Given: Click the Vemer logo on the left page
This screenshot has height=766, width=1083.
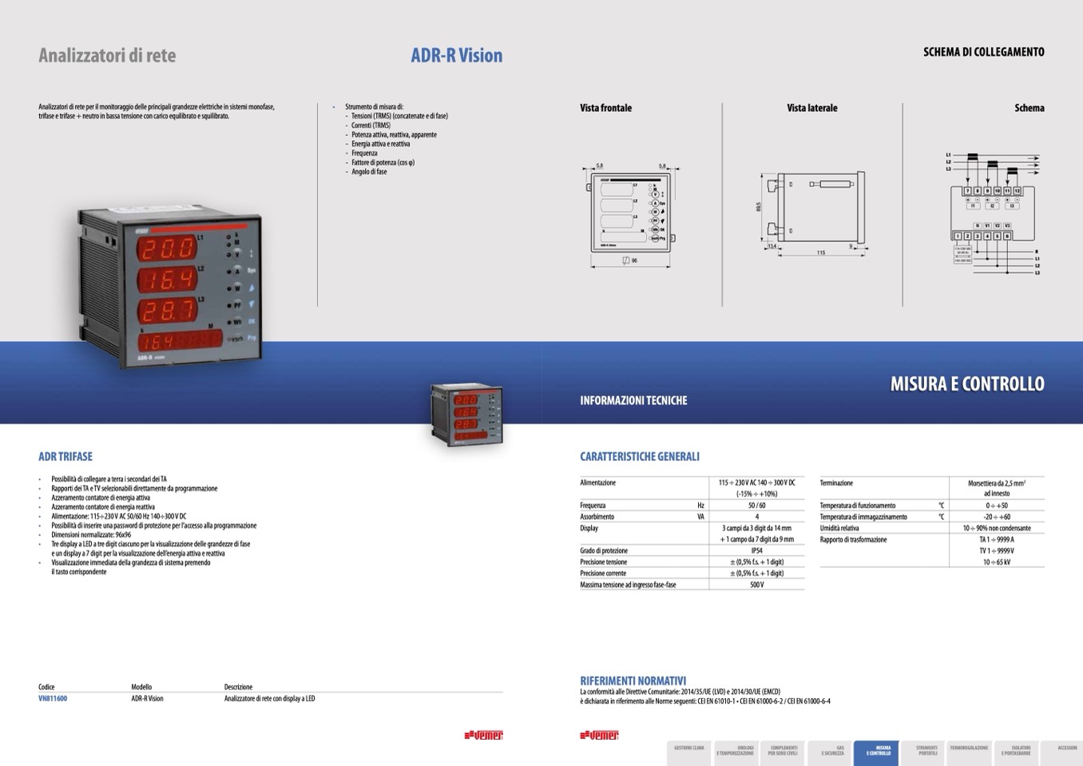Looking at the screenshot, I should tap(484, 735).
